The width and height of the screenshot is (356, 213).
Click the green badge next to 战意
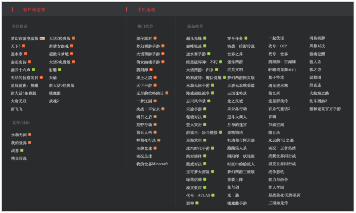click(x=22, y=150)
